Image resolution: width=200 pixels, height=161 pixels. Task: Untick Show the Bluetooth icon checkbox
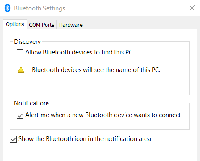click(x=13, y=139)
